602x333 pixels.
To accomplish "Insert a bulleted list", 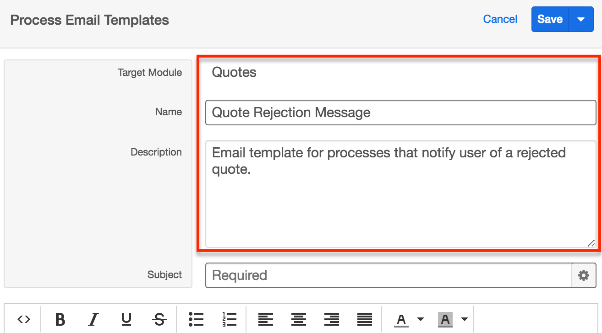I will pos(196,319).
